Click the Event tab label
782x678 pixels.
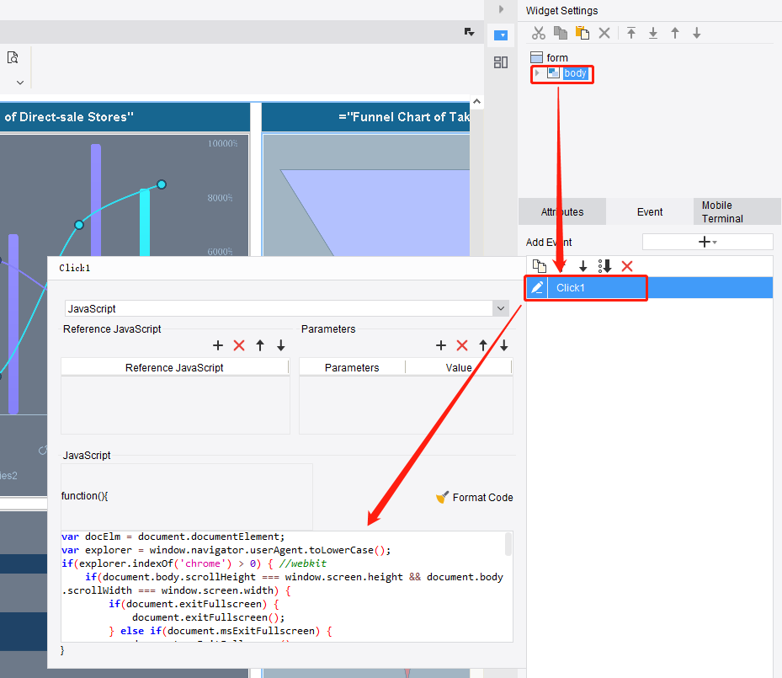pyautogui.click(x=649, y=211)
